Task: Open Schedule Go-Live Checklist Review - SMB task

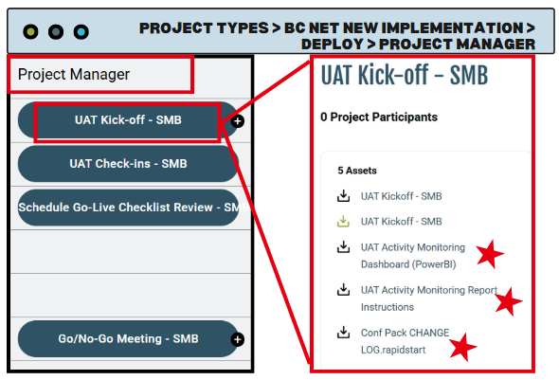Action: (128, 208)
